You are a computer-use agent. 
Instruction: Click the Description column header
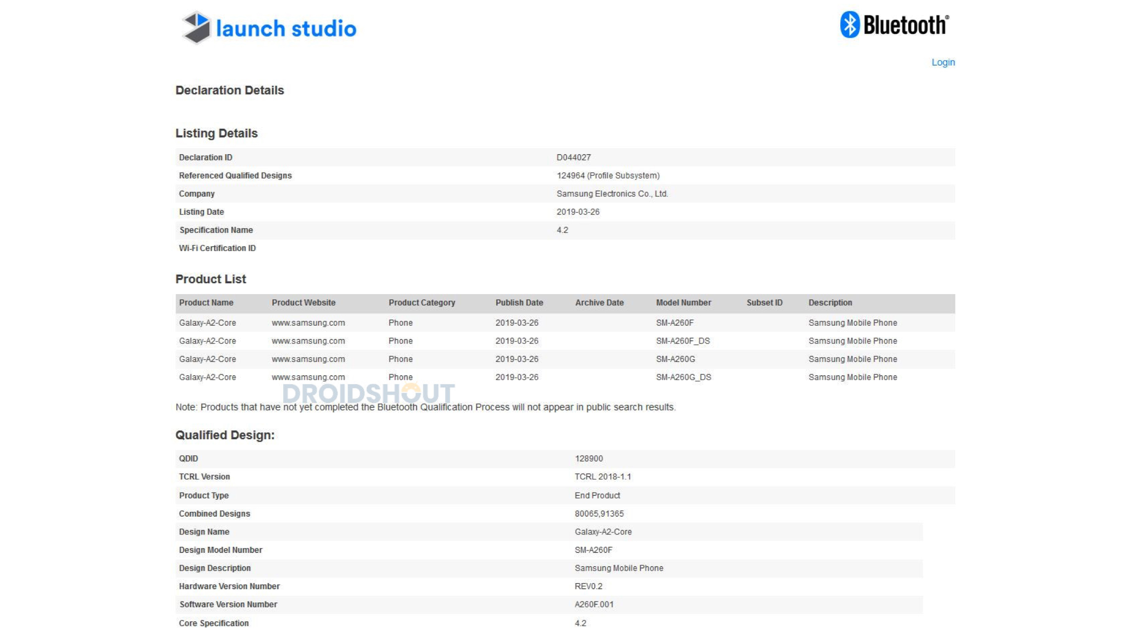830,303
